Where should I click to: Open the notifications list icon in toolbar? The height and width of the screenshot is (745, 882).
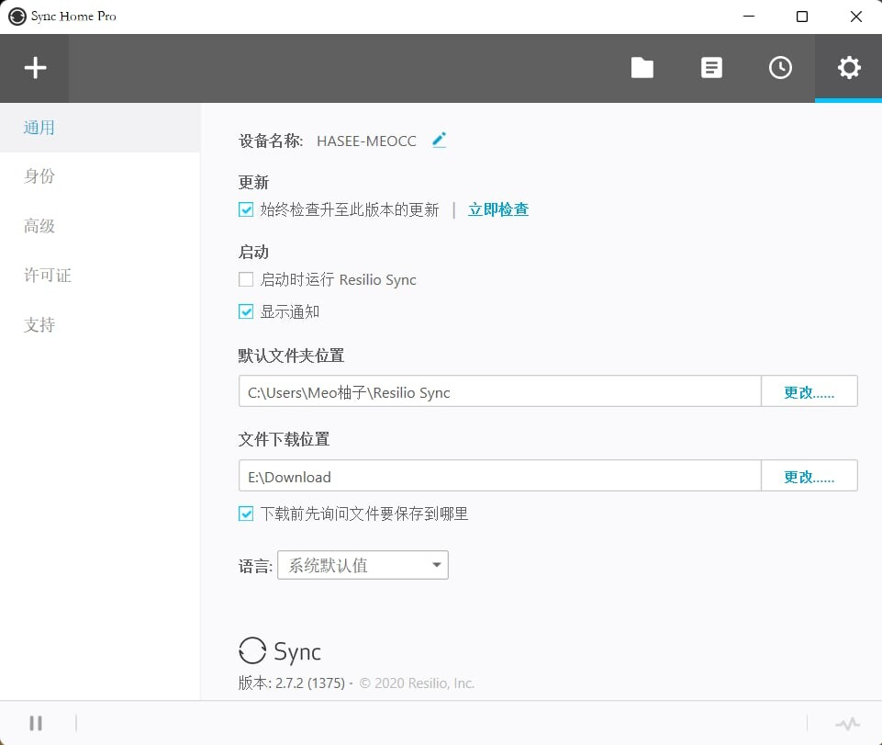pyautogui.click(x=711, y=68)
